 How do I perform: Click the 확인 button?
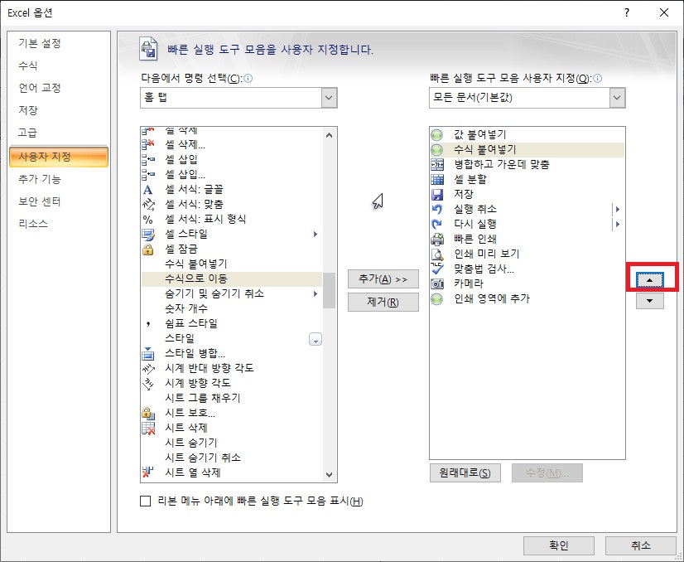(x=559, y=545)
